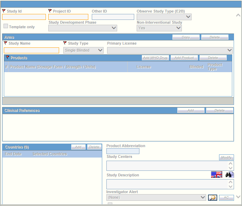Viewport: 242px width, 206px height.
Task: Click Copy in the Arms header
Action: pos(186,37)
